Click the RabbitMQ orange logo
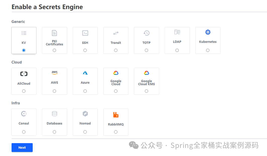 click(x=116, y=115)
